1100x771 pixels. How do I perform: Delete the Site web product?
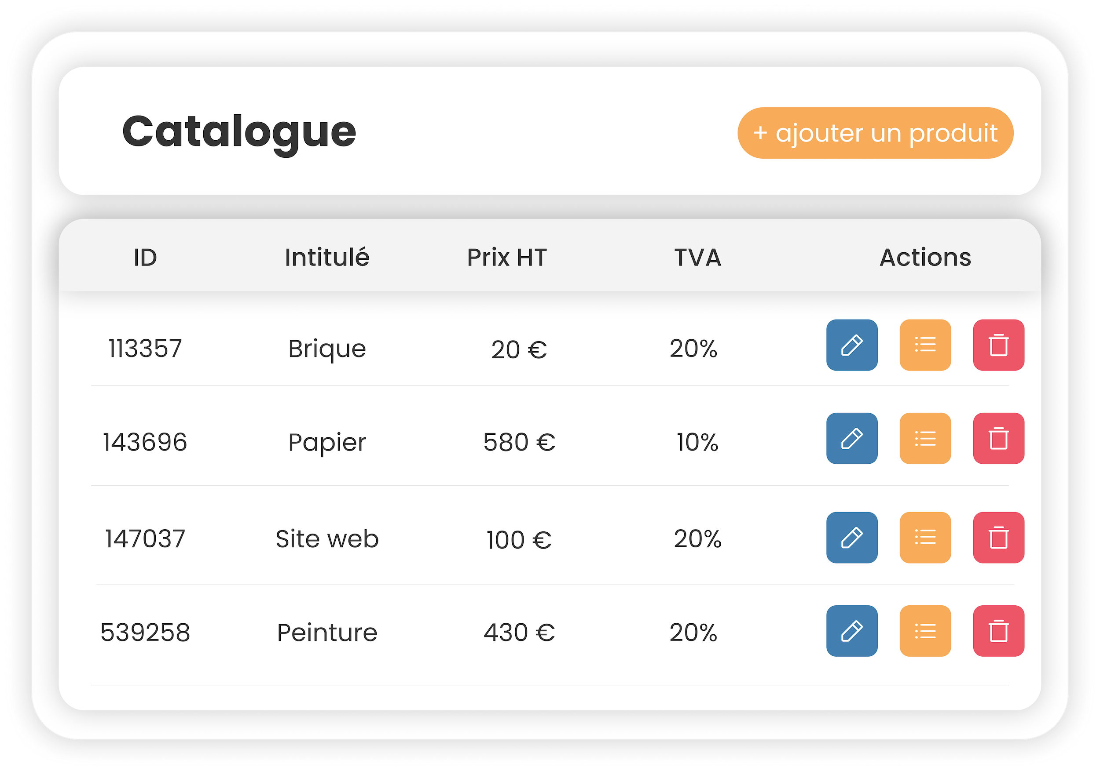tap(998, 538)
